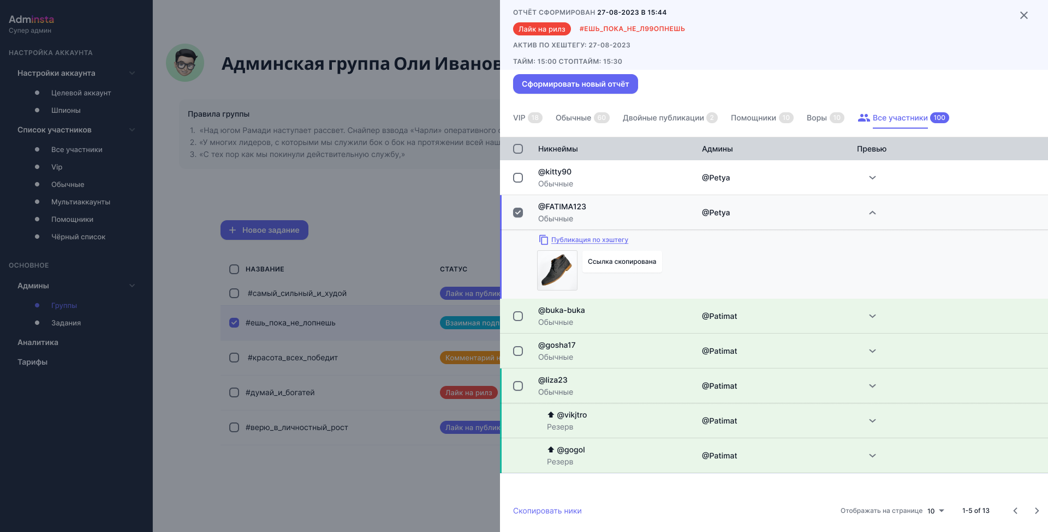Uncheck the #ешь_пока_не_лопнешь task checkbox

click(x=234, y=323)
